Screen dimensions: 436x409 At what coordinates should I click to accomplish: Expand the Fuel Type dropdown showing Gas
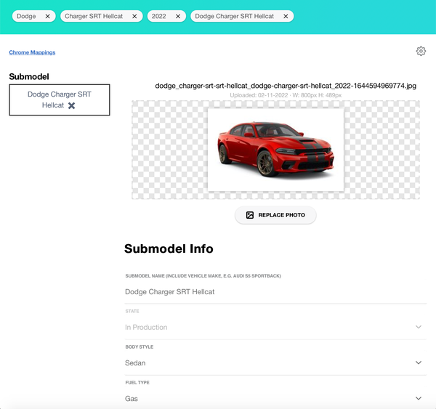419,398
